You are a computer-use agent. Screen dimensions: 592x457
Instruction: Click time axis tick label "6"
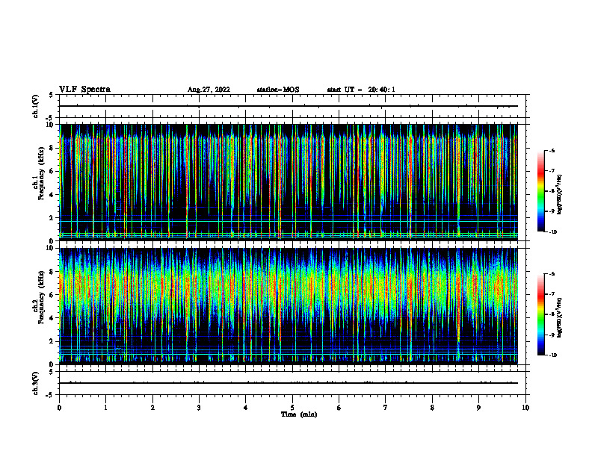(339, 408)
